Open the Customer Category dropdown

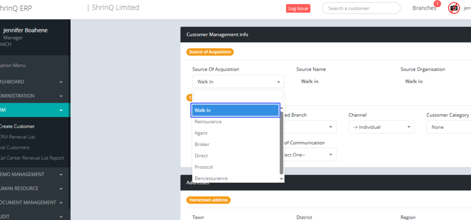click(x=448, y=127)
